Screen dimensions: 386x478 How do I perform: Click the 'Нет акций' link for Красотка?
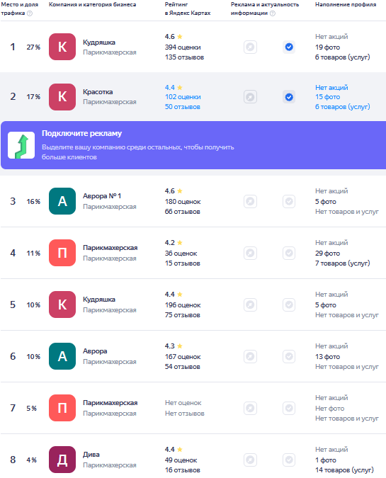[x=331, y=88]
